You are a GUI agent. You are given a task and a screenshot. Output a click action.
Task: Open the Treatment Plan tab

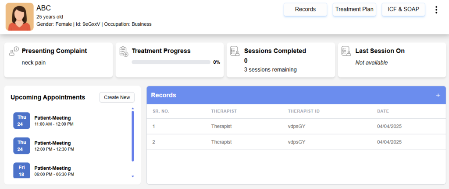pyautogui.click(x=354, y=10)
